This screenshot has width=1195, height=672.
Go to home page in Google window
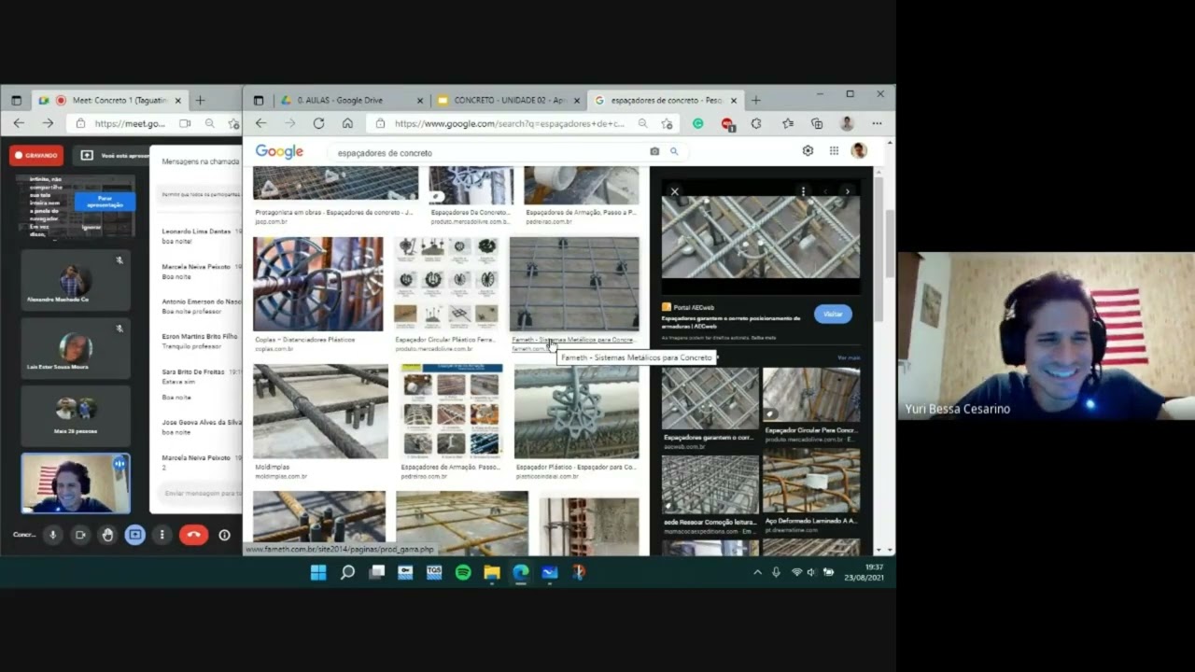click(347, 123)
